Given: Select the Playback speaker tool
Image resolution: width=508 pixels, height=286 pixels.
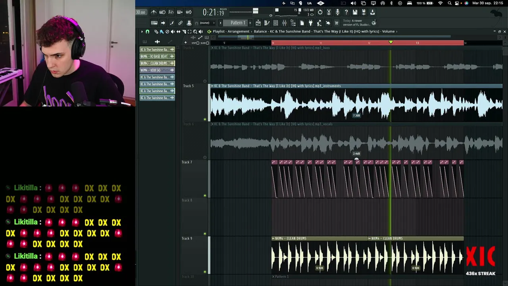Looking at the screenshot, I should 200,31.
